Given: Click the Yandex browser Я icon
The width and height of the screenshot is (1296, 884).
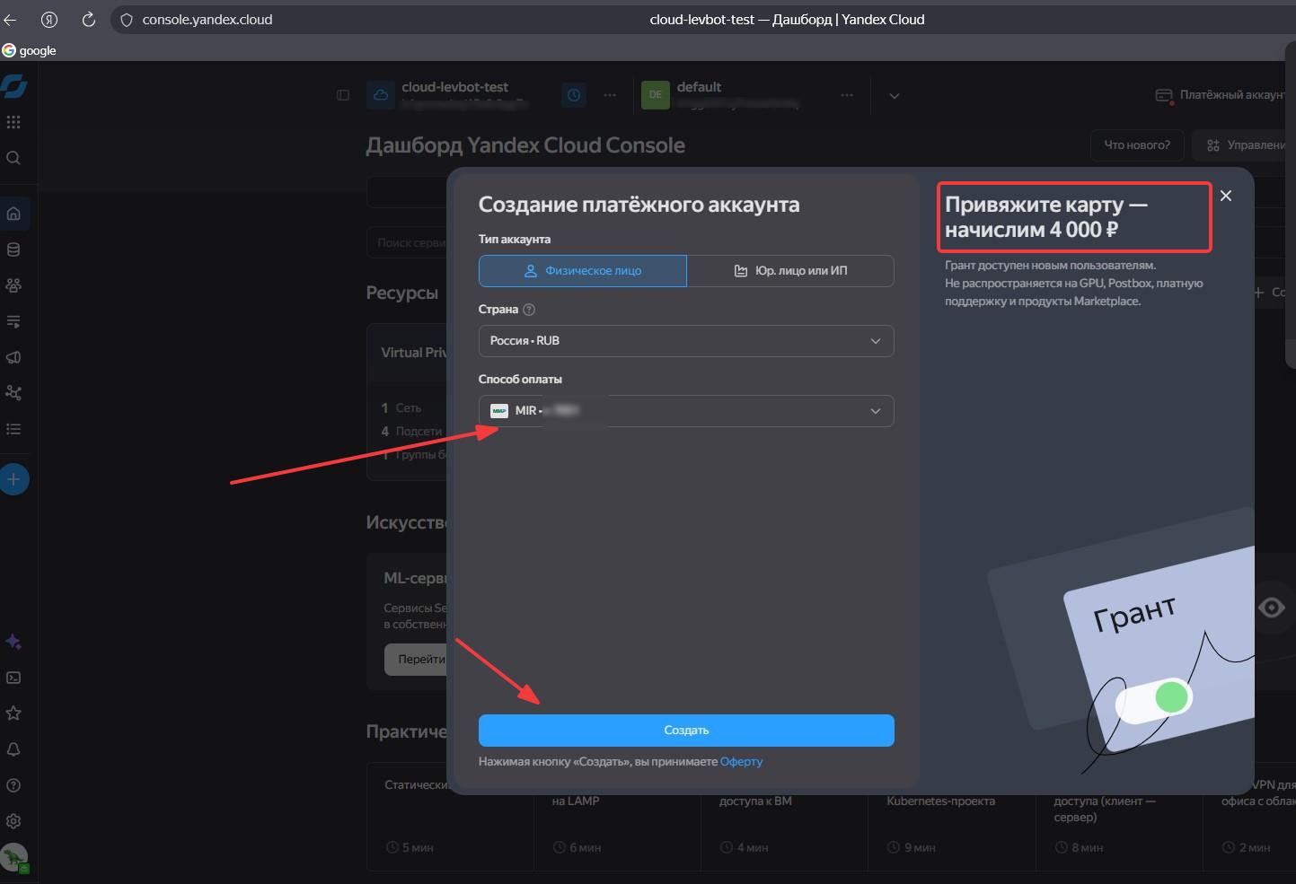Looking at the screenshot, I should tap(49, 20).
